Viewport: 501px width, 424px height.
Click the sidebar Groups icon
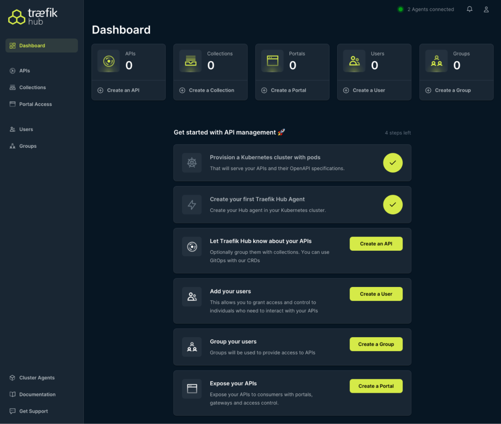[x=12, y=146]
